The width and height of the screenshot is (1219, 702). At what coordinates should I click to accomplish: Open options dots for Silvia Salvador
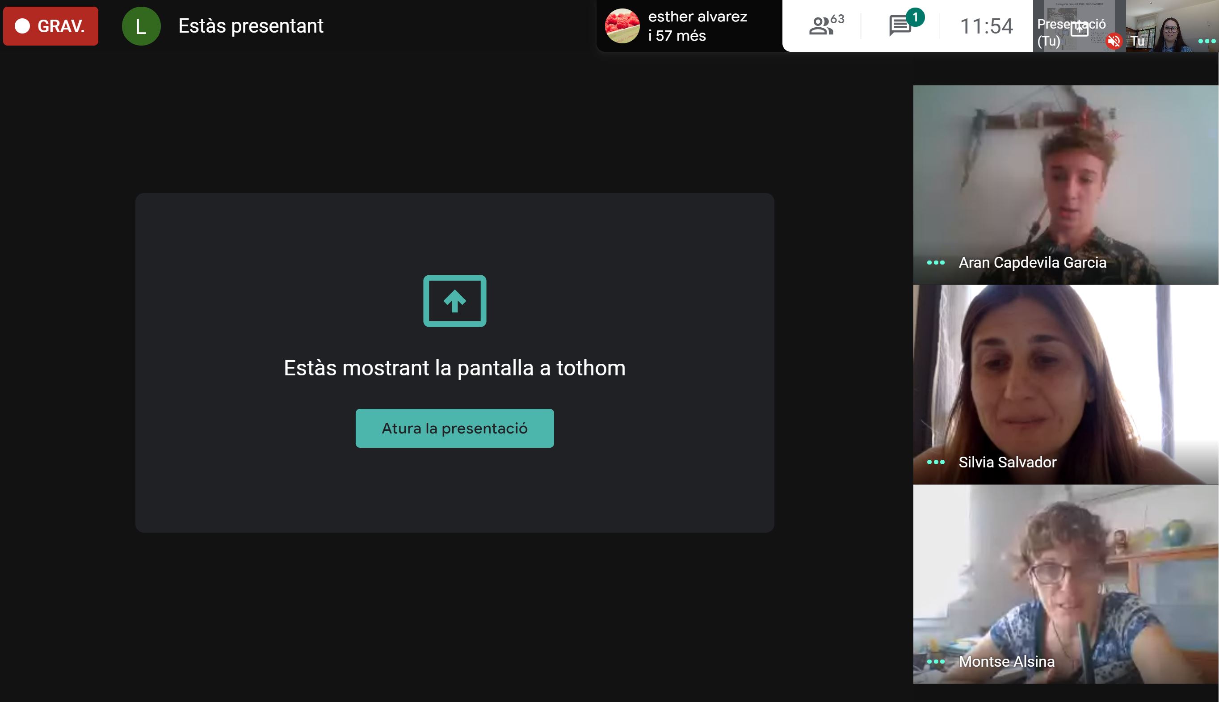click(x=936, y=462)
